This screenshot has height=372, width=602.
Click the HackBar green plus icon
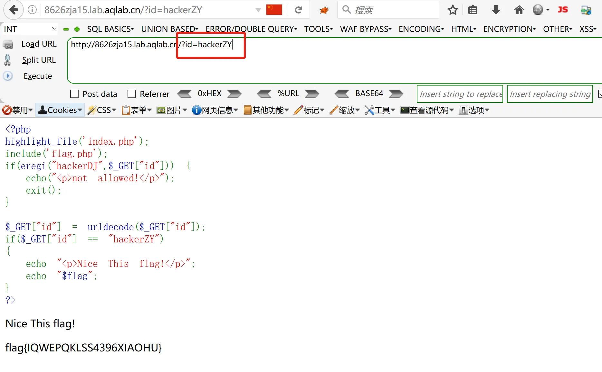coord(77,29)
